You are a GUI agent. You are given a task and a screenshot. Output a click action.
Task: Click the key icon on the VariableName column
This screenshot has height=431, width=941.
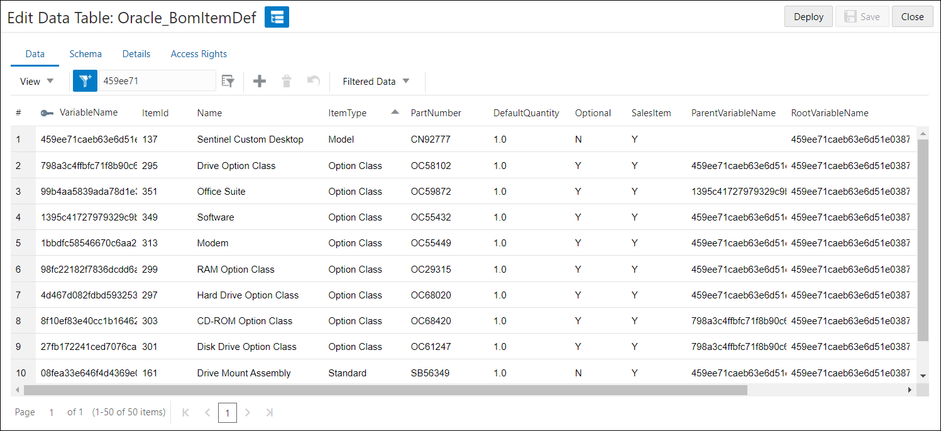pos(47,112)
